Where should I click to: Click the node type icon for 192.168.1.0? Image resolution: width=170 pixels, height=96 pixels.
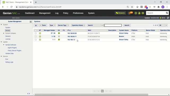(40, 40)
